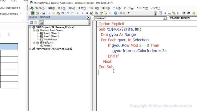Image resolution: width=197 pixels, height=111 pixels.
Task: Click the greyed Toolbox icon next to Object Browser
Action: pyautogui.click(x=110, y=13)
